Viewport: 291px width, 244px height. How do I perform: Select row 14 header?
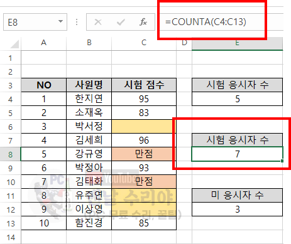11,237
